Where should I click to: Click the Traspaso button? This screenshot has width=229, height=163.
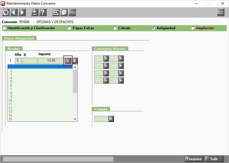tap(194, 159)
